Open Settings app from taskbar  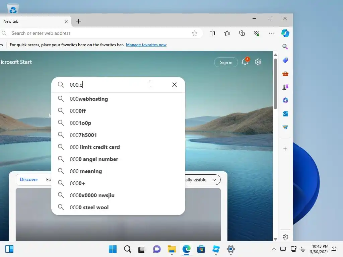230,249
